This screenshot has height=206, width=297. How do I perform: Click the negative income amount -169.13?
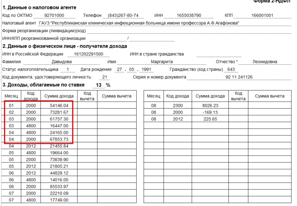[x=210, y=112]
